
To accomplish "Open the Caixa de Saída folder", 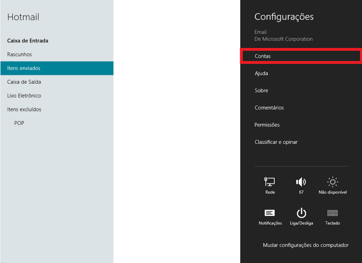I will (x=24, y=82).
